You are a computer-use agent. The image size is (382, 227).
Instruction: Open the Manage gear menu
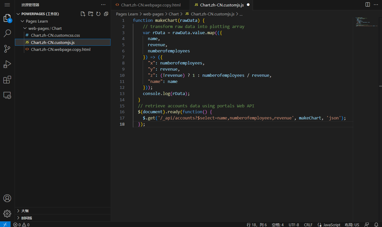tap(7, 214)
